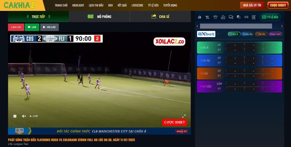The width and height of the screenshot is (291, 147).
Task: Open the match events timeline icon
Action: point(207,17)
